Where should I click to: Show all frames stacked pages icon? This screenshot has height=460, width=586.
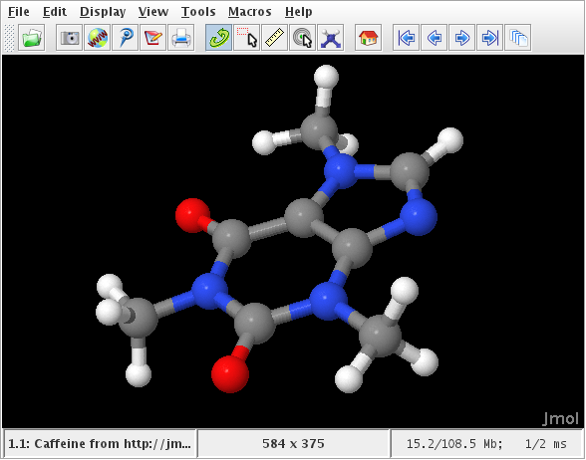click(x=518, y=38)
